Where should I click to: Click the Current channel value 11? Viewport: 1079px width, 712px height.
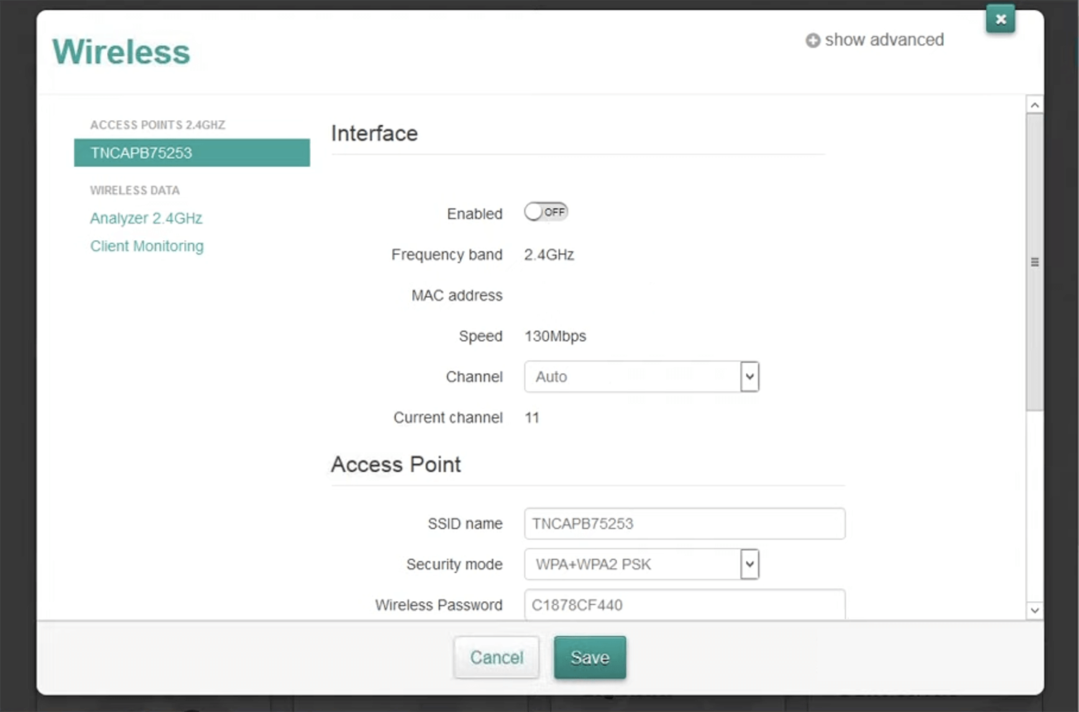[532, 418]
